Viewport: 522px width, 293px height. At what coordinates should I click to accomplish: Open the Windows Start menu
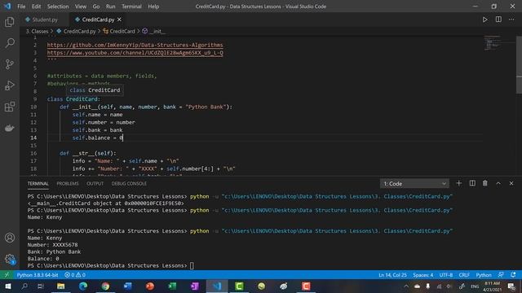(8, 286)
